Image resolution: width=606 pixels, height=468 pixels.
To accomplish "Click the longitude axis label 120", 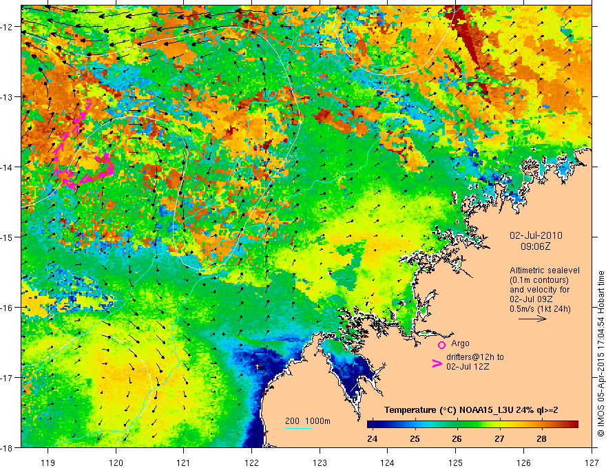I will point(116,462).
